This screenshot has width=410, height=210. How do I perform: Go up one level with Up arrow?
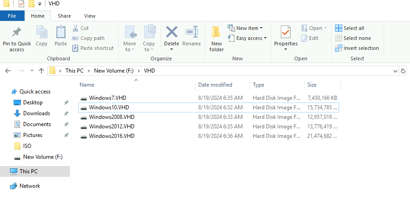point(41,71)
